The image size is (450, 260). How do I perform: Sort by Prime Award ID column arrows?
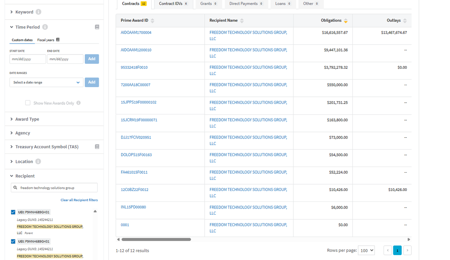pyautogui.click(x=152, y=21)
